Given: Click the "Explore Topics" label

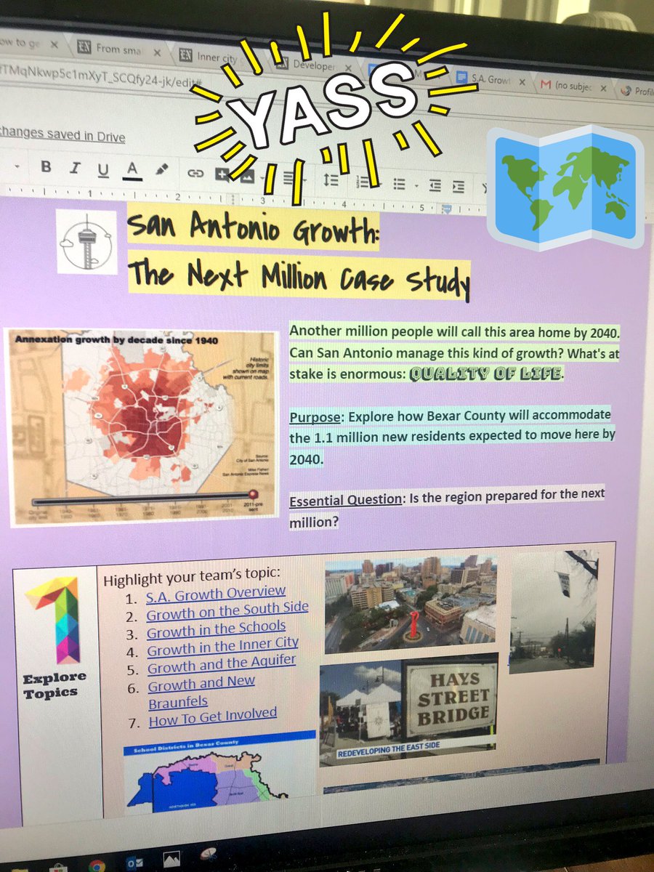Looking at the screenshot, I should [54, 685].
